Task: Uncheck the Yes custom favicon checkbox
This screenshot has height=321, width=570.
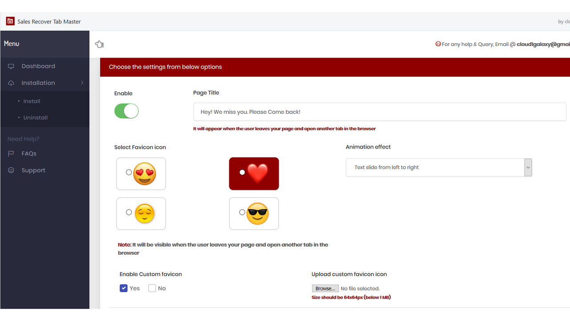Action: coord(124,288)
